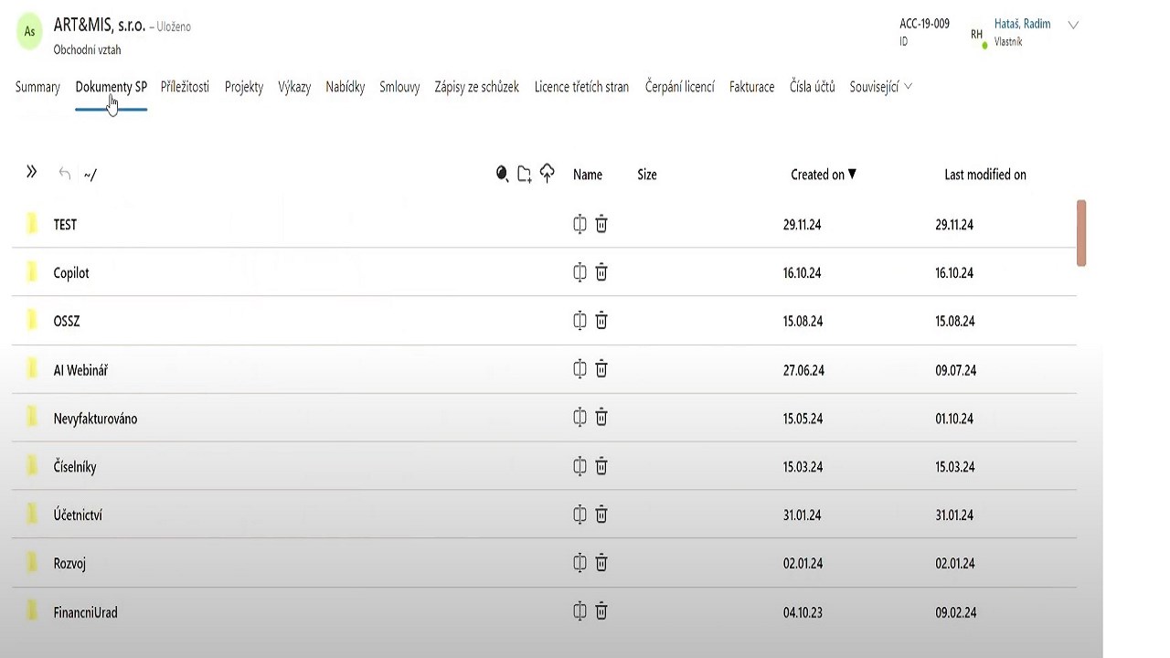1170x658 pixels.
Task: Delete the Účetnictví folder
Action: coord(601,515)
